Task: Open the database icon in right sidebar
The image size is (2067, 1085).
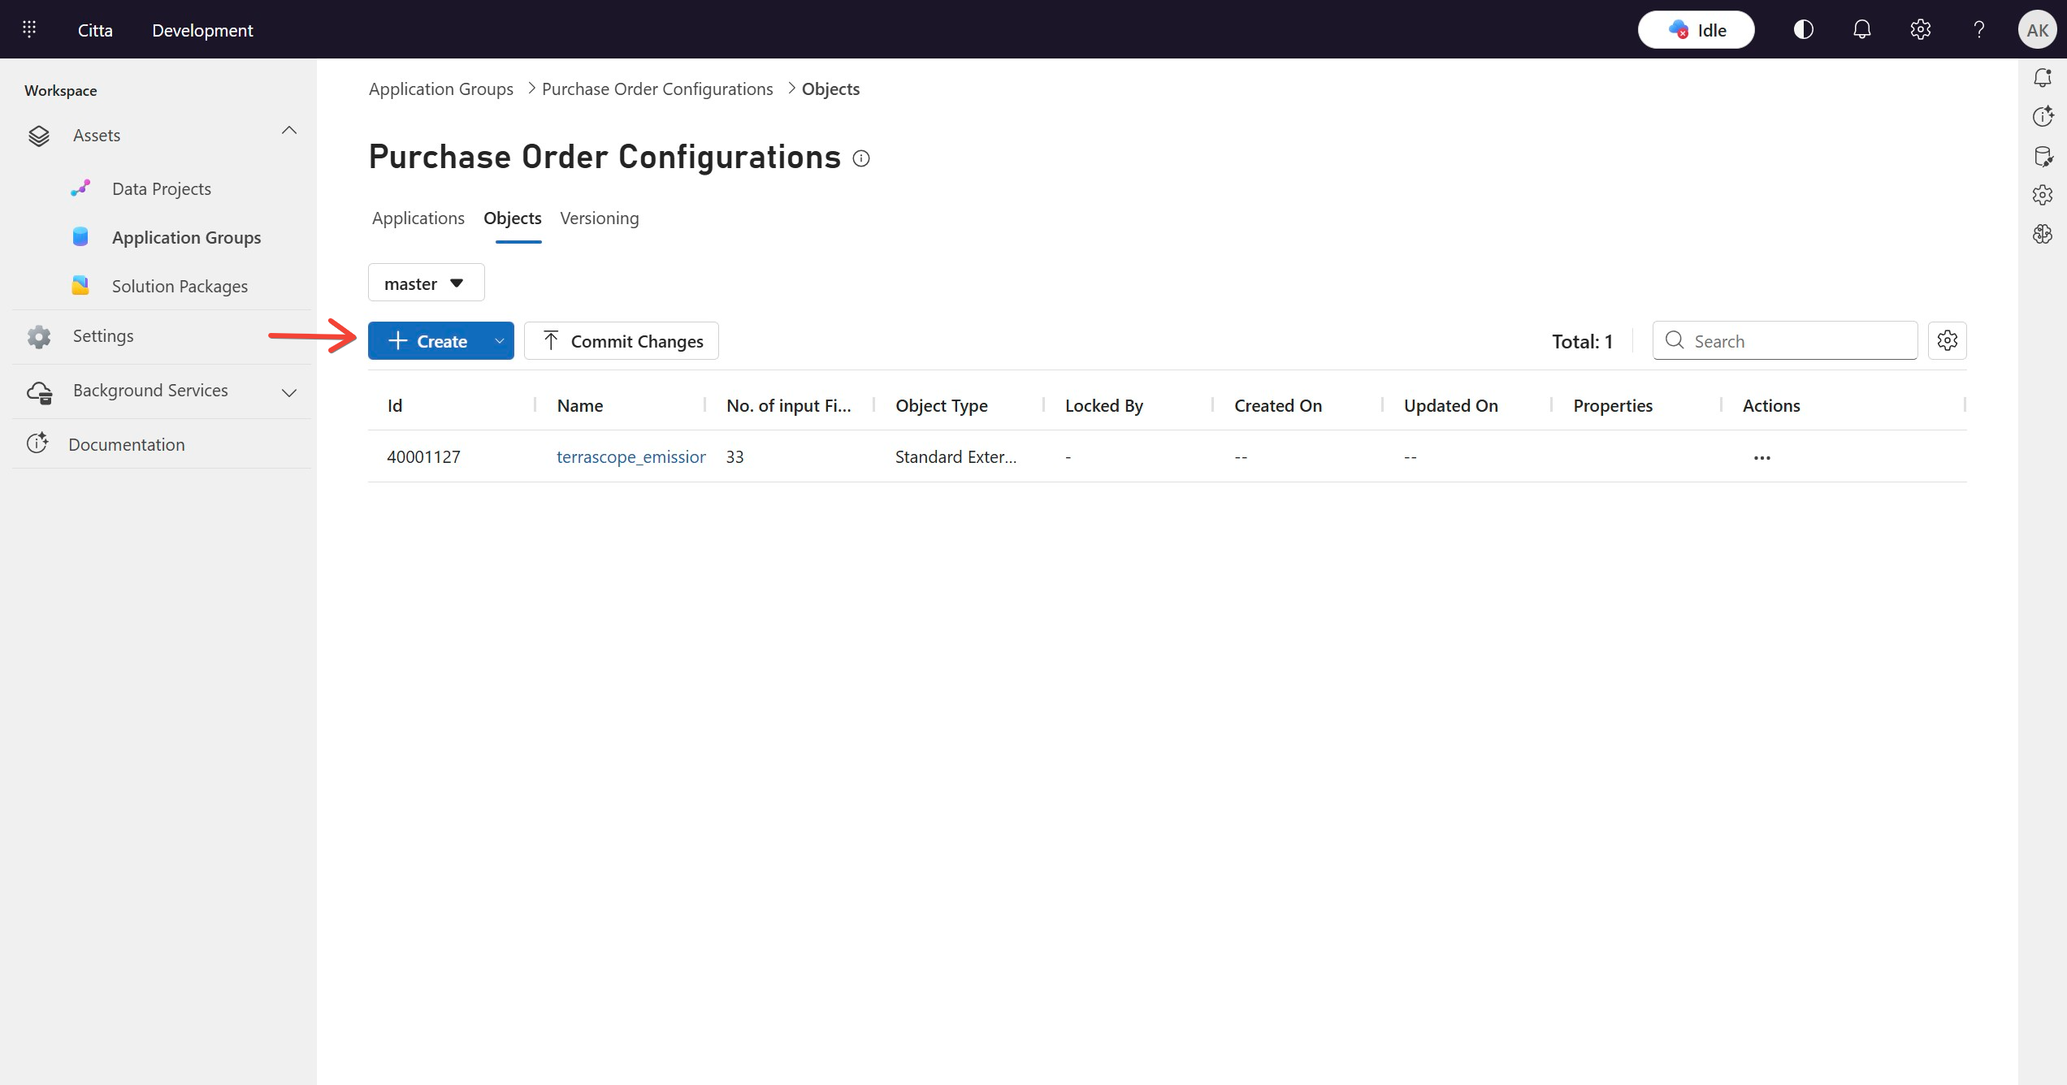Action: [2043, 156]
